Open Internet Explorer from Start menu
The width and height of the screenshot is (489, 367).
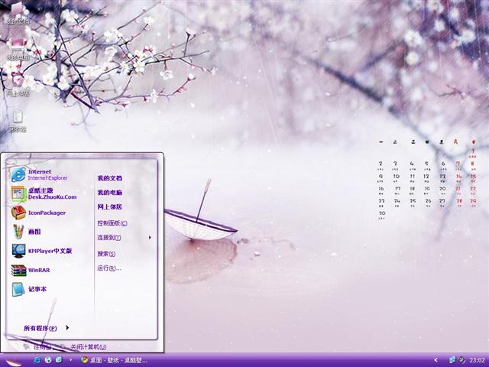pos(40,175)
